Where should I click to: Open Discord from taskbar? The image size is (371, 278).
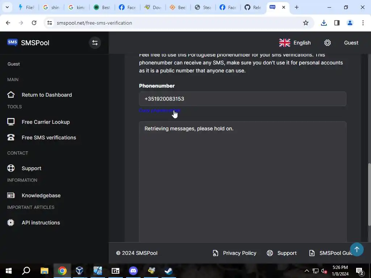pos(133,271)
